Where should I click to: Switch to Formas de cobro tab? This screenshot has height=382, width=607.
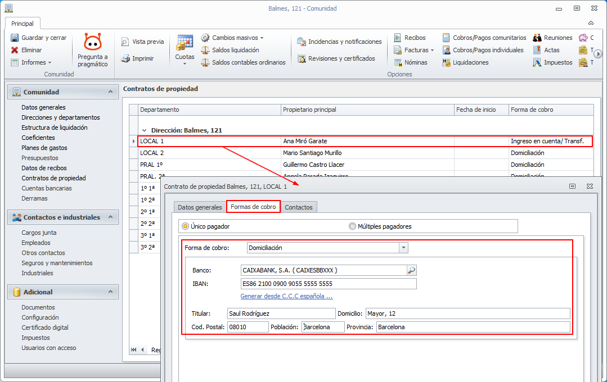click(x=253, y=207)
